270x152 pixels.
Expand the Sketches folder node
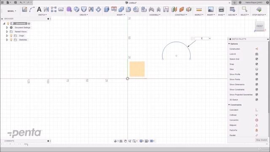pos(7,40)
